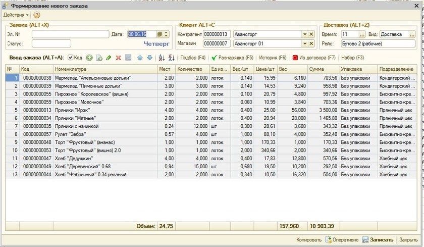This screenshot has width=424, height=247.
Task: Click the Сумма column header
Action: coord(323,69)
